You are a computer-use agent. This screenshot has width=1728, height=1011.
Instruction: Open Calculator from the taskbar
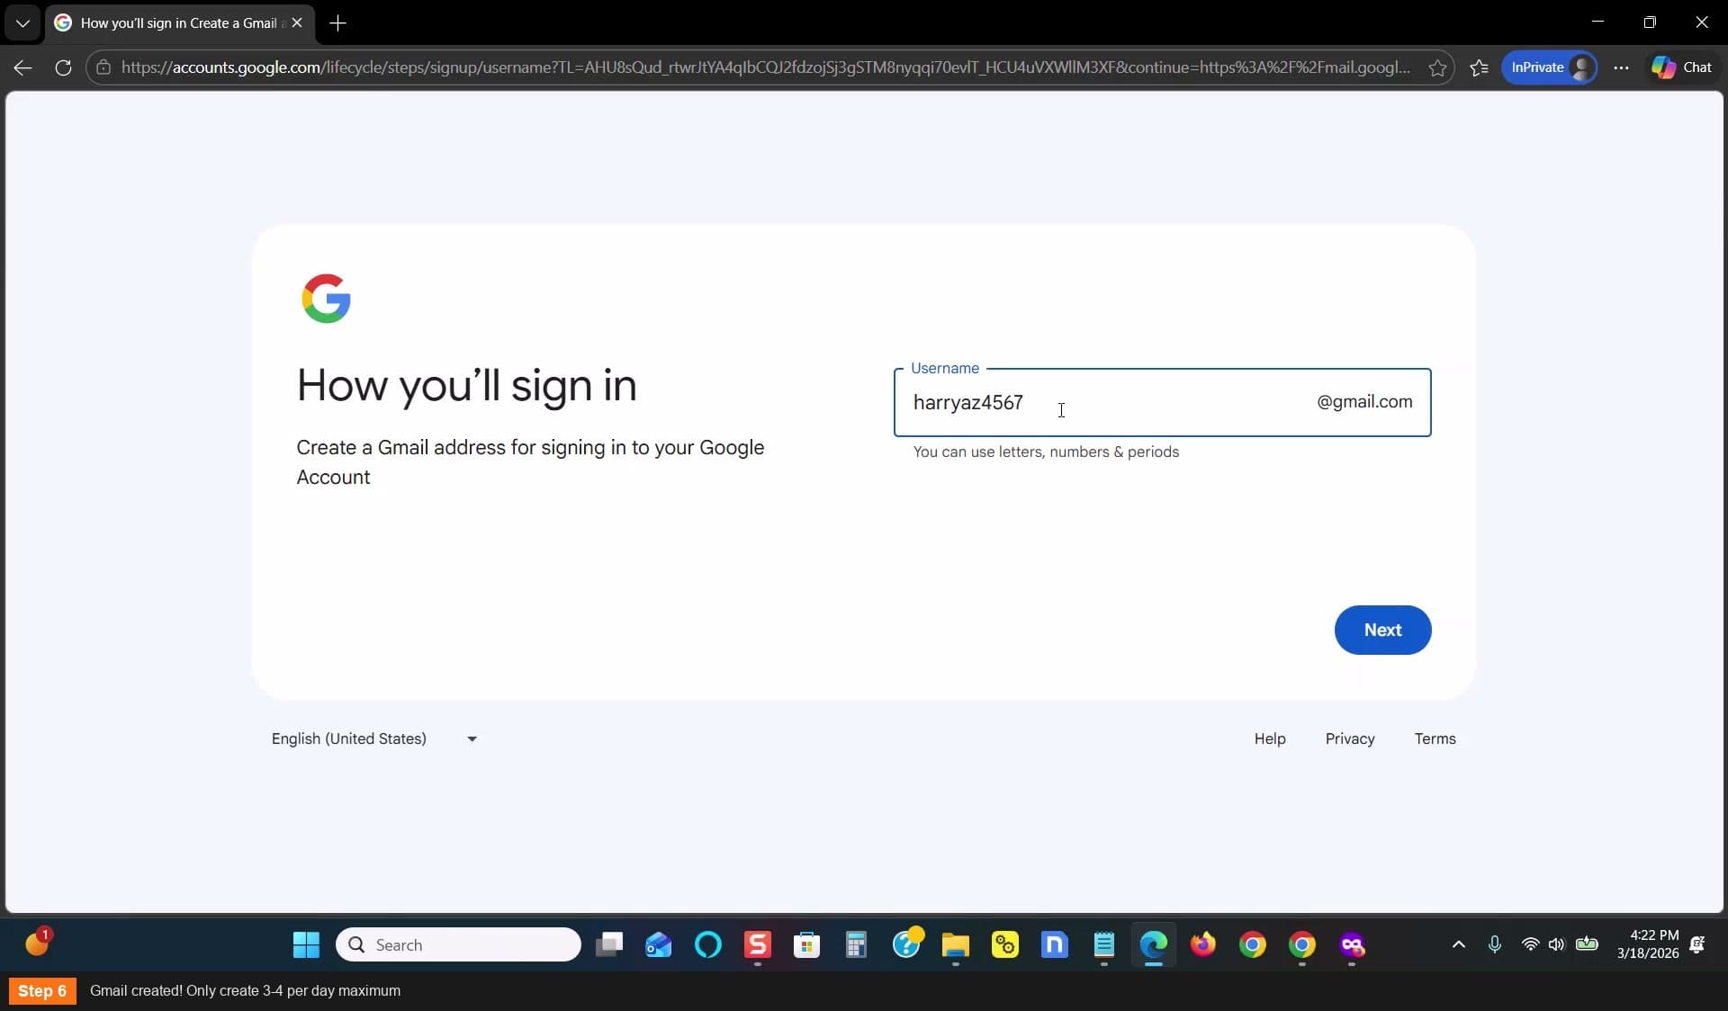coord(857,944)
